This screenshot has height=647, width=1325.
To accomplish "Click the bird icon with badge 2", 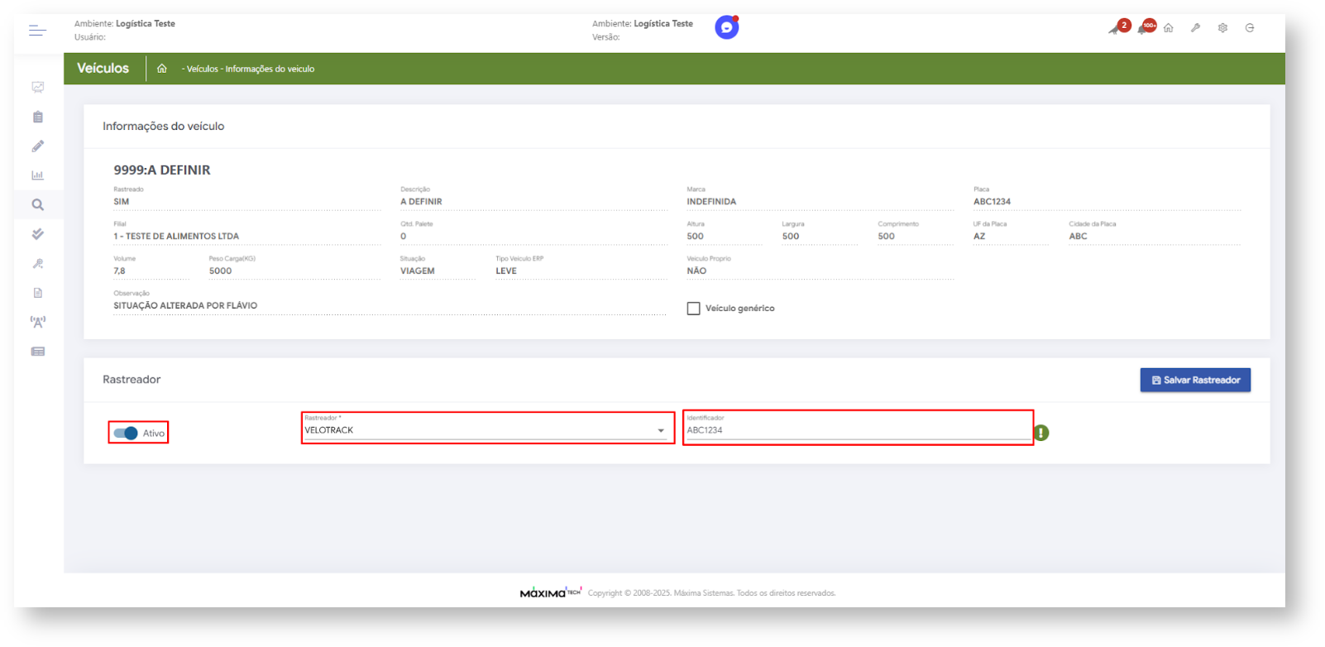I will click(x=1116, y=28).
